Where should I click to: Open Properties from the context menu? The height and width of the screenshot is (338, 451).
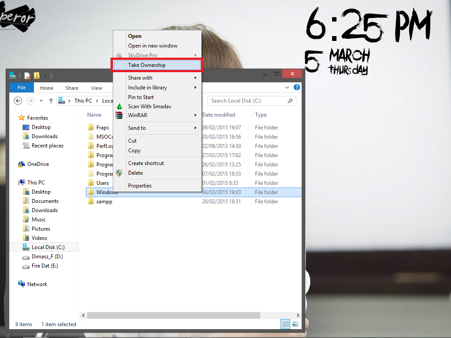(x=157, y=185)
